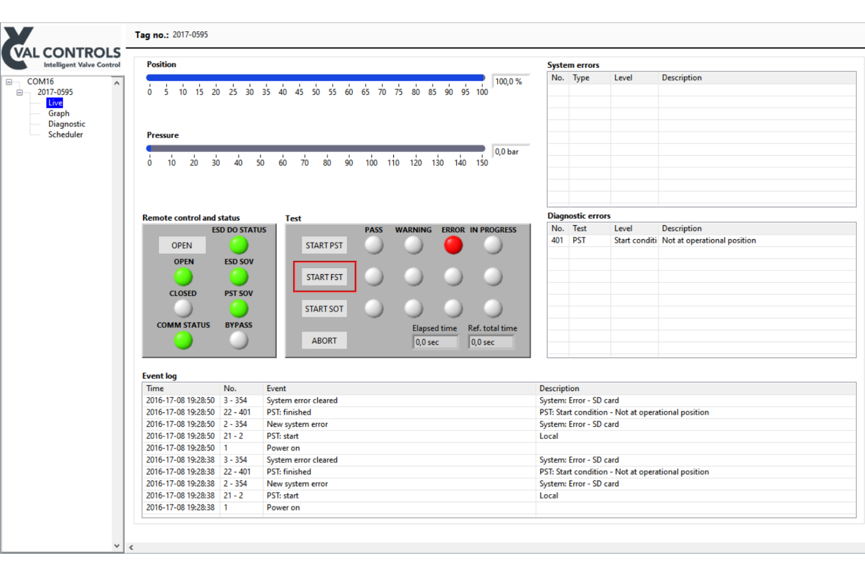Click the PST SOV green indicator
The height and width of the screenshot is (576, 865).
click(239, 309)
